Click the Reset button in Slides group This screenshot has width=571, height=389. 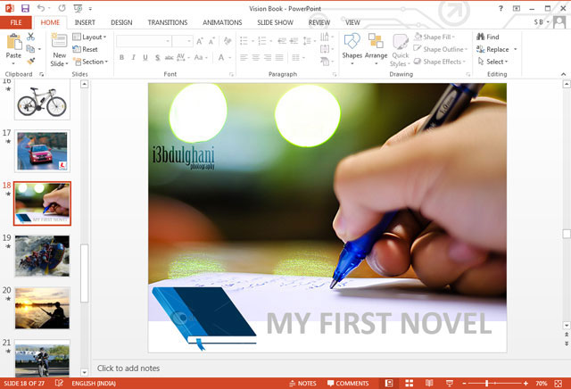(x=86, y=49)
